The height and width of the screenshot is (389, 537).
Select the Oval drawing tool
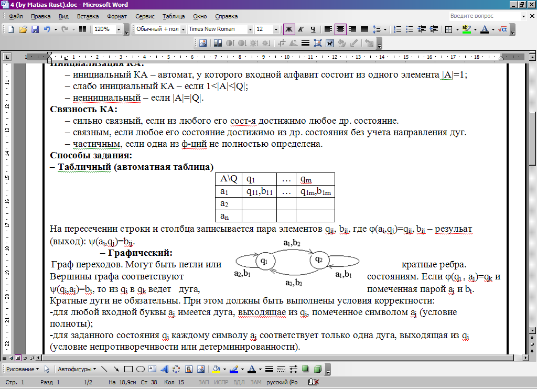point(141,369)
